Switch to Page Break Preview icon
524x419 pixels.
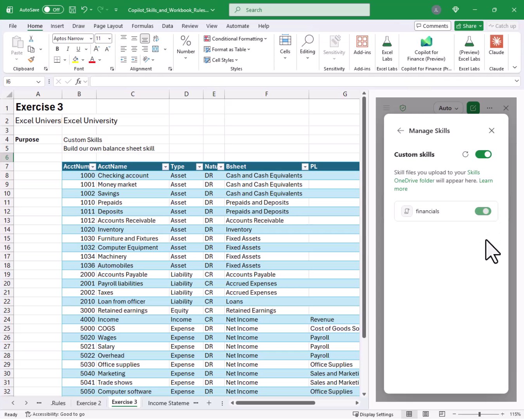point(442,414)
